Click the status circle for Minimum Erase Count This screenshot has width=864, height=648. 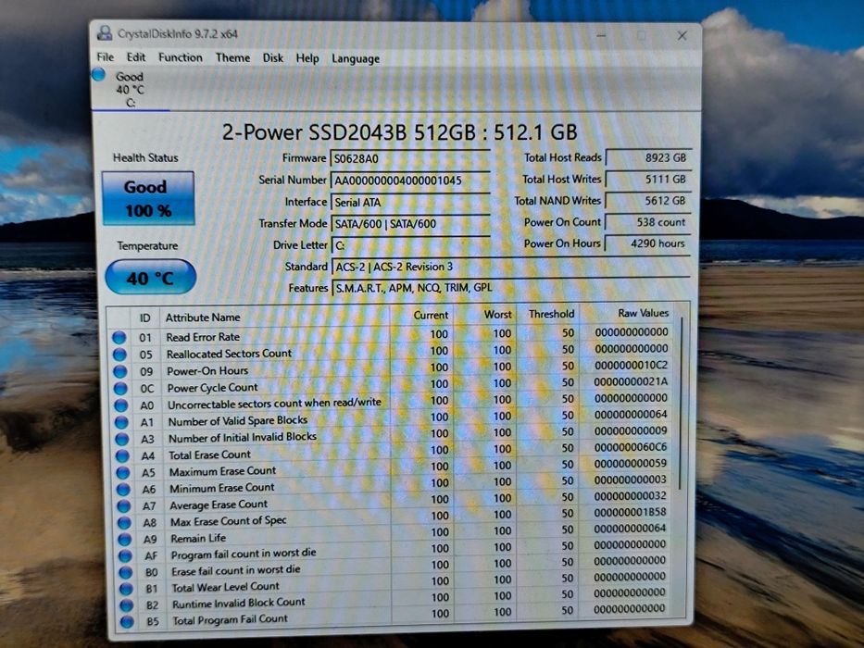[124, 490]
